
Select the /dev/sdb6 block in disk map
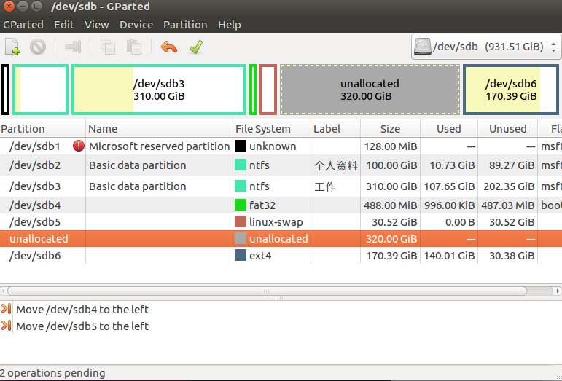tap(511, 90)
